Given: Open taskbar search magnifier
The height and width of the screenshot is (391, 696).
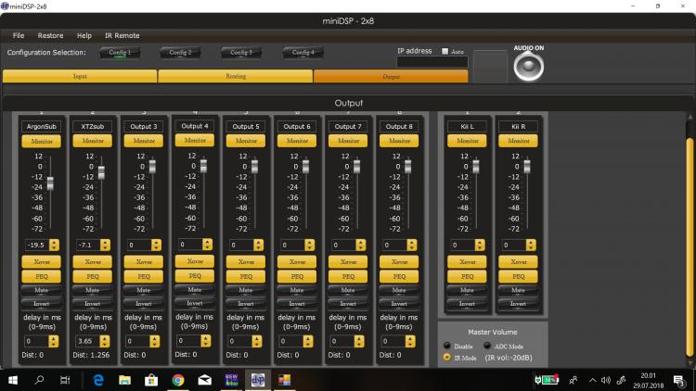Looking at the screenshot, I should pyautogui.click(x=40, y=380).
